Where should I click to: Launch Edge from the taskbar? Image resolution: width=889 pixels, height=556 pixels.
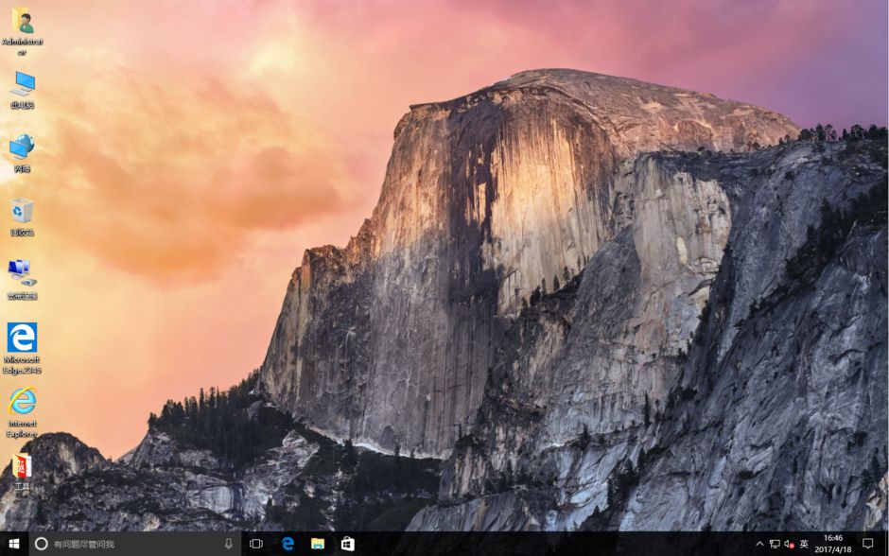click(x=288, y=544)
